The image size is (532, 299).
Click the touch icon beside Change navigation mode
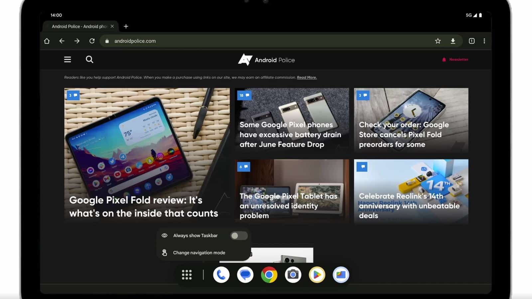[165, 253]
